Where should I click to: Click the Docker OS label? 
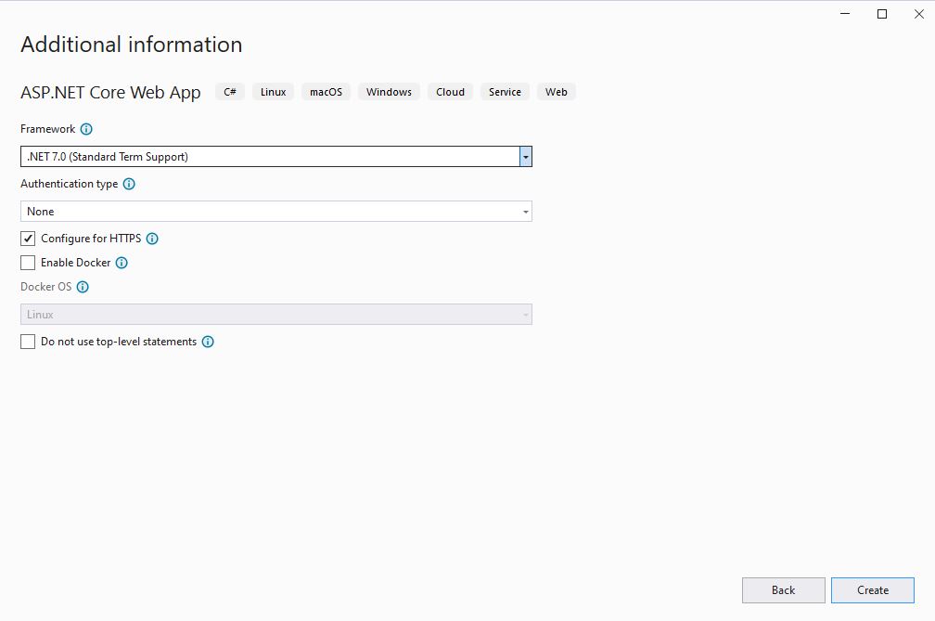coord(46,287)
